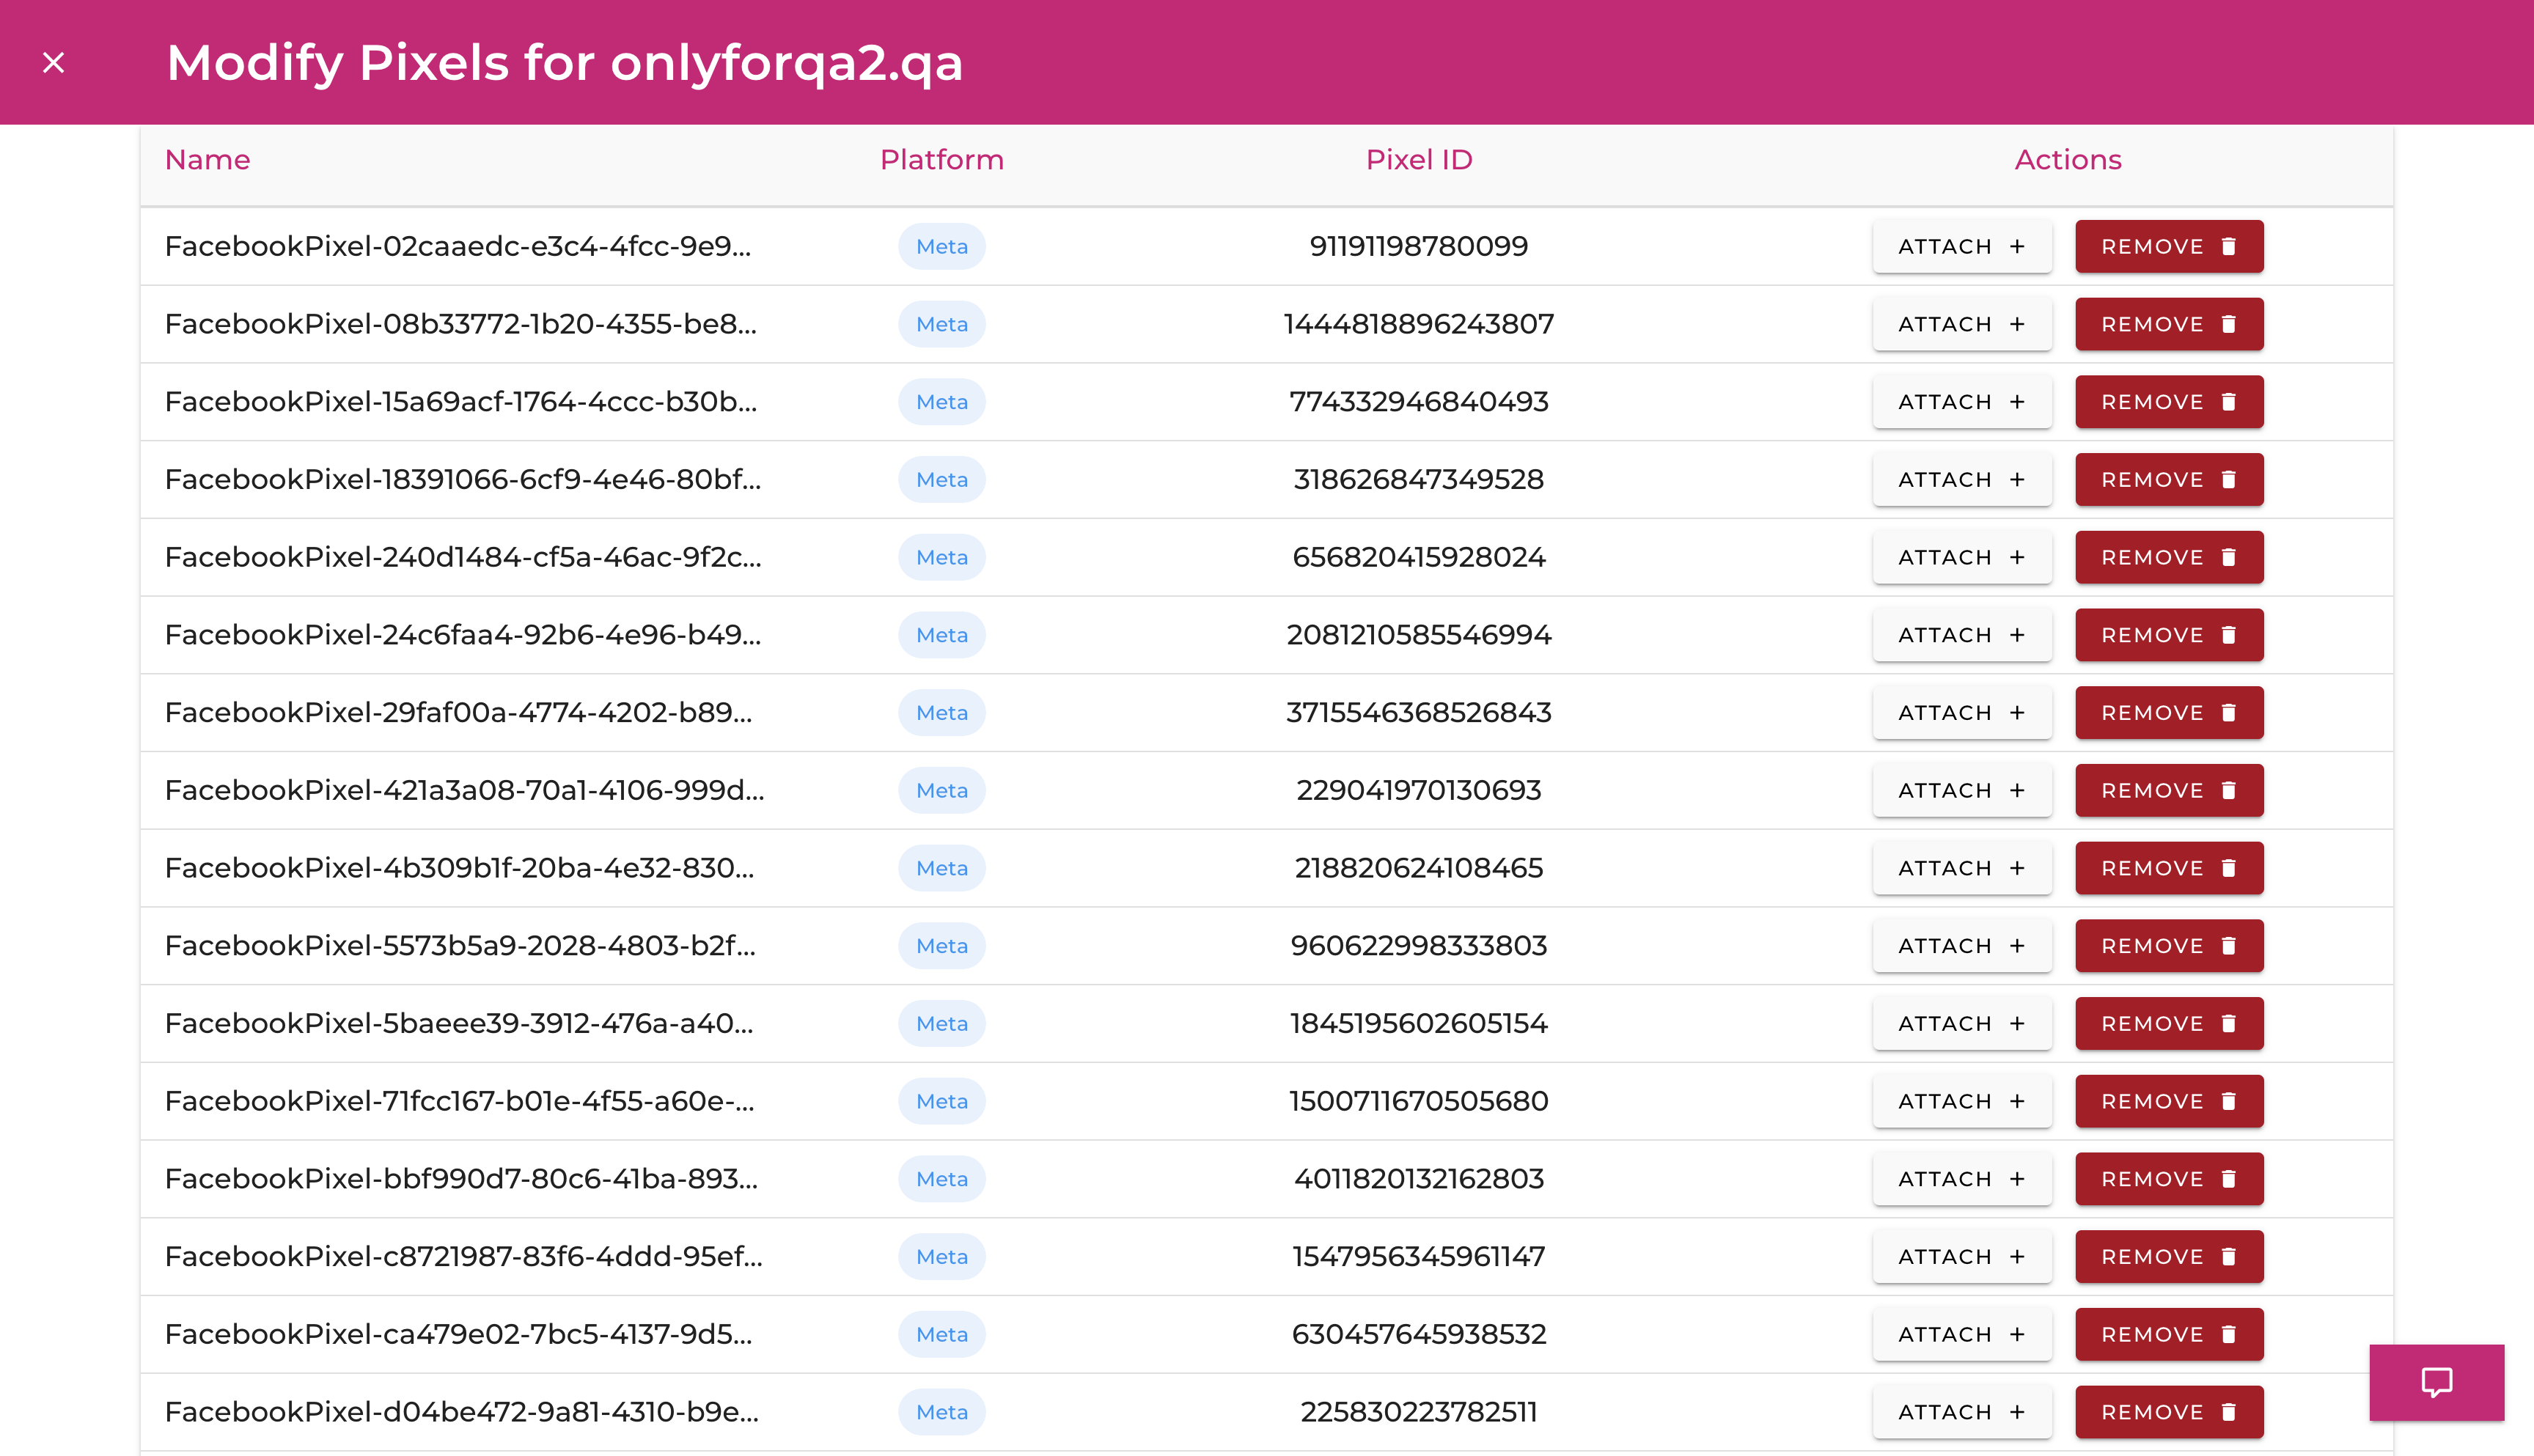2534x1456 pixels.
Task: Click trash icon in FacebookPixel-15a69acf row
Action: 2228,402
